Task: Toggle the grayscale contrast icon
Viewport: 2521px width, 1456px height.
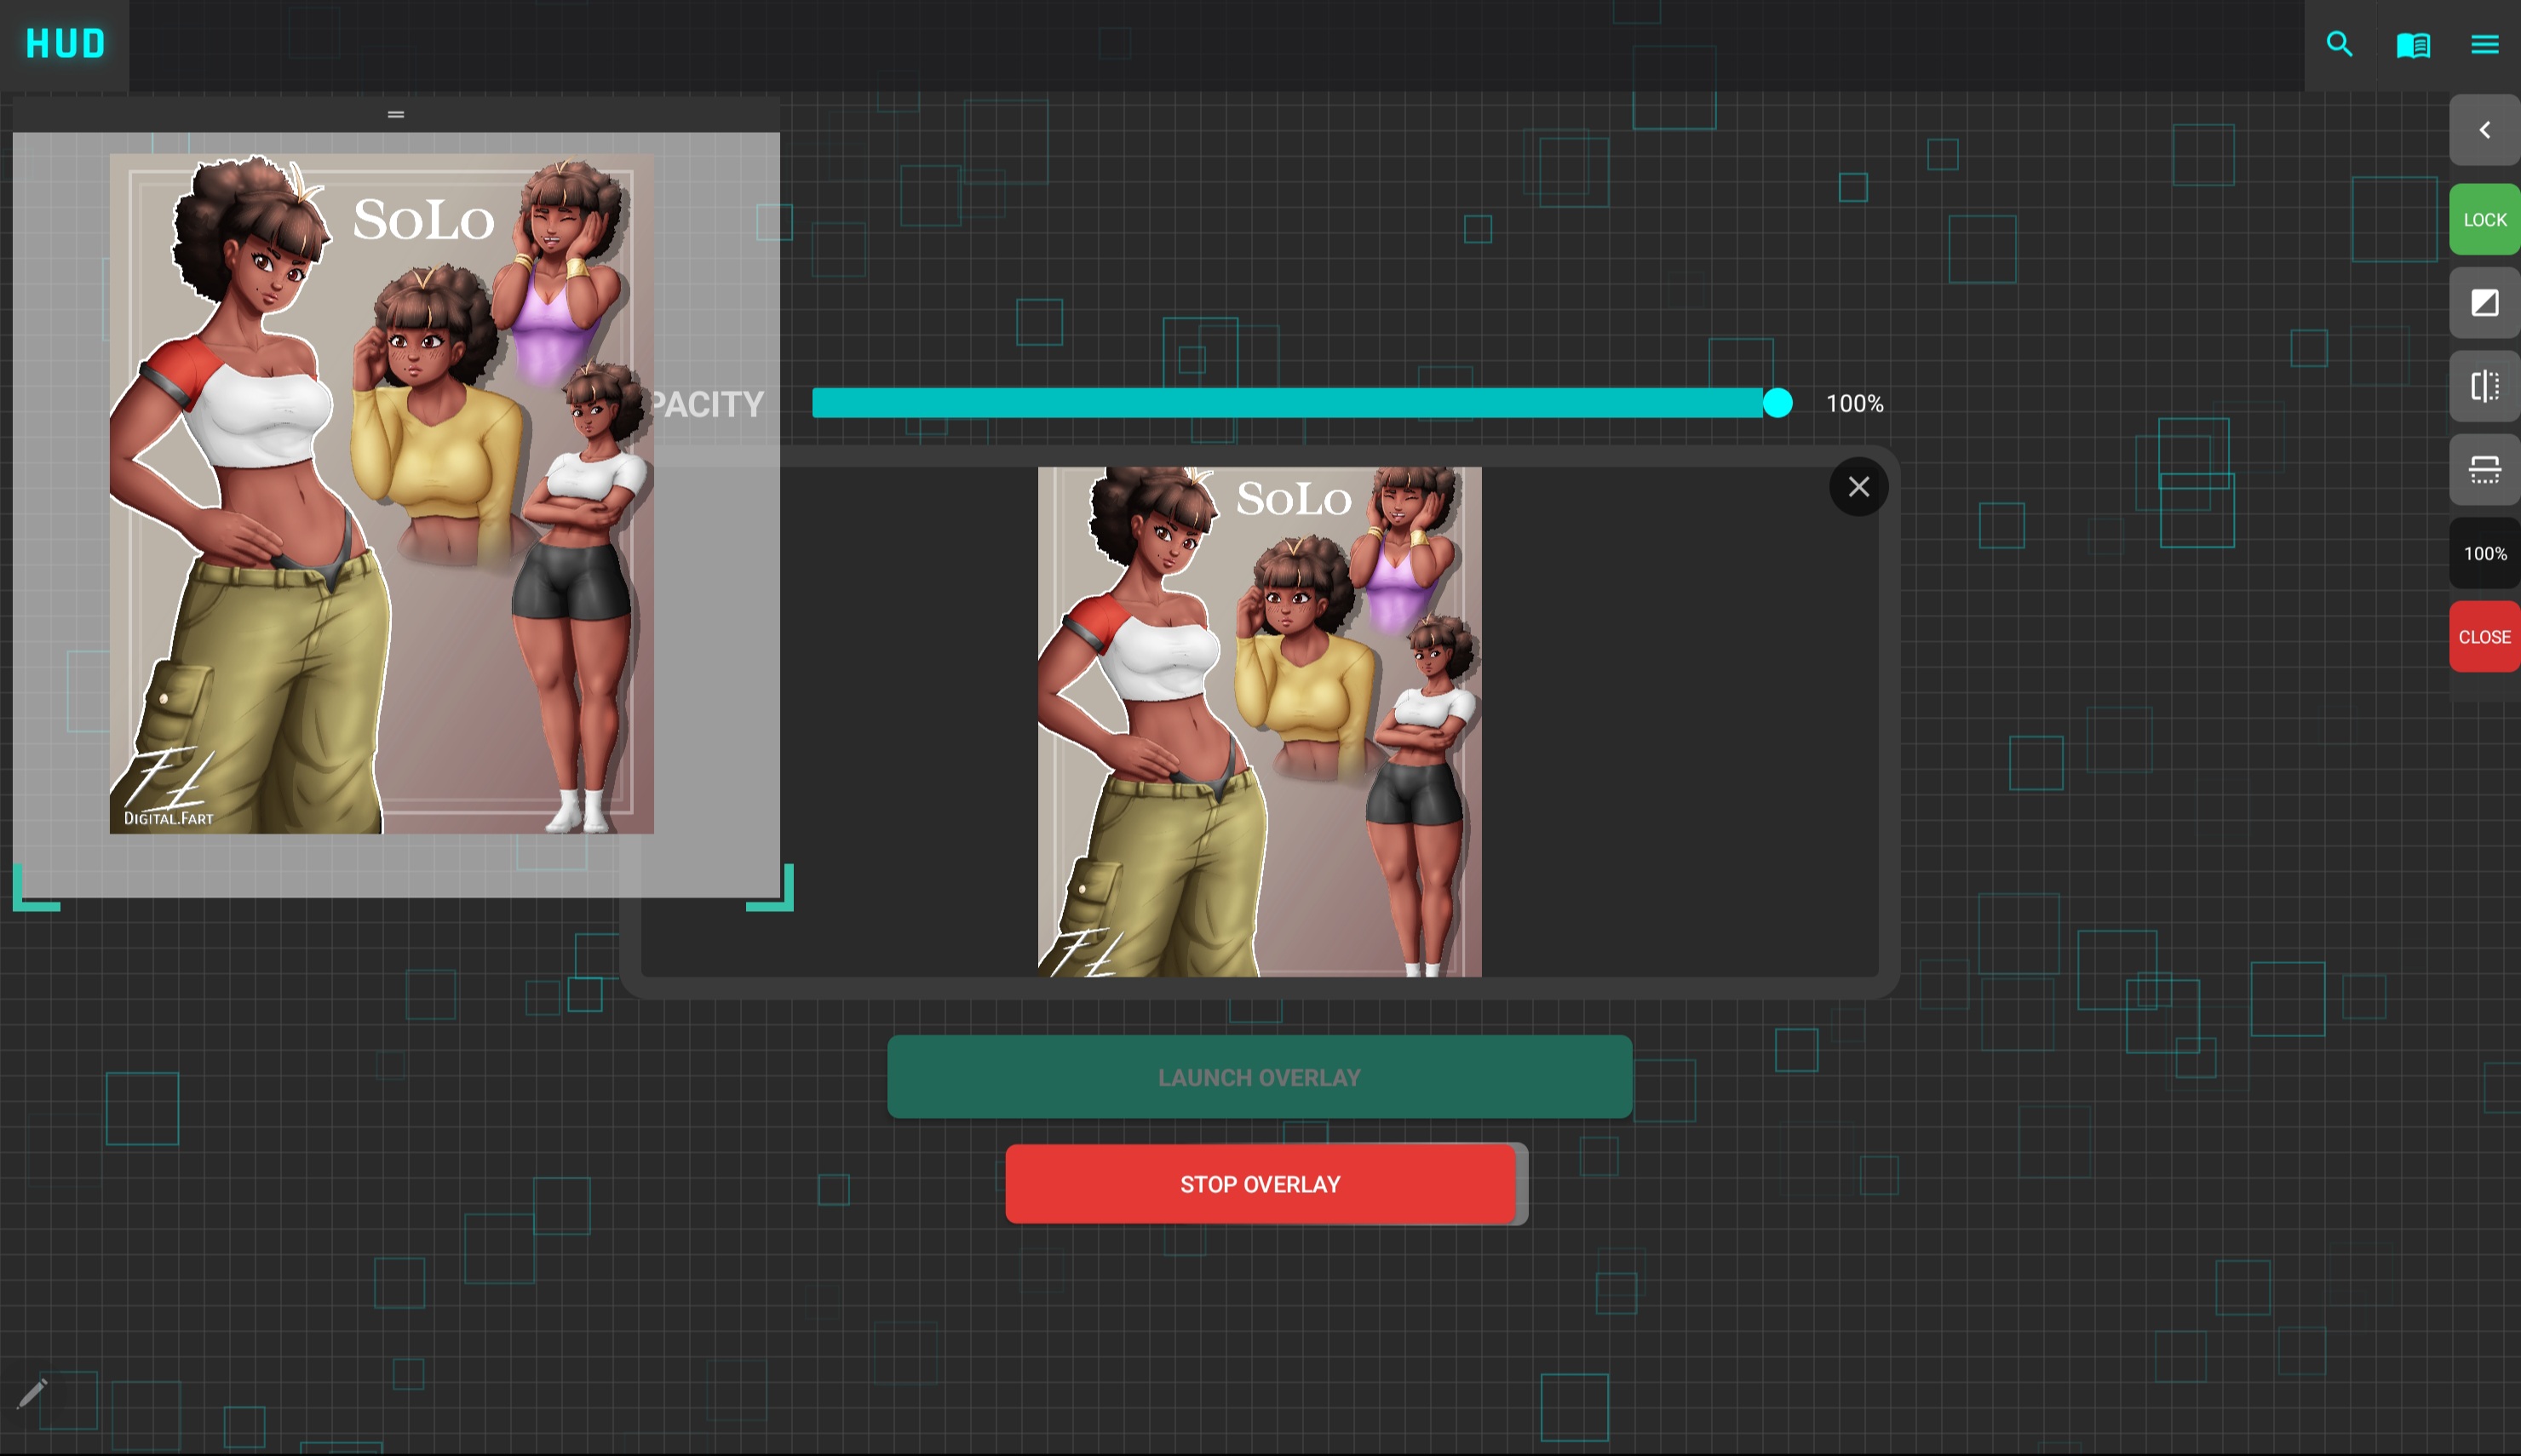Action: (x=2484, y=302)
